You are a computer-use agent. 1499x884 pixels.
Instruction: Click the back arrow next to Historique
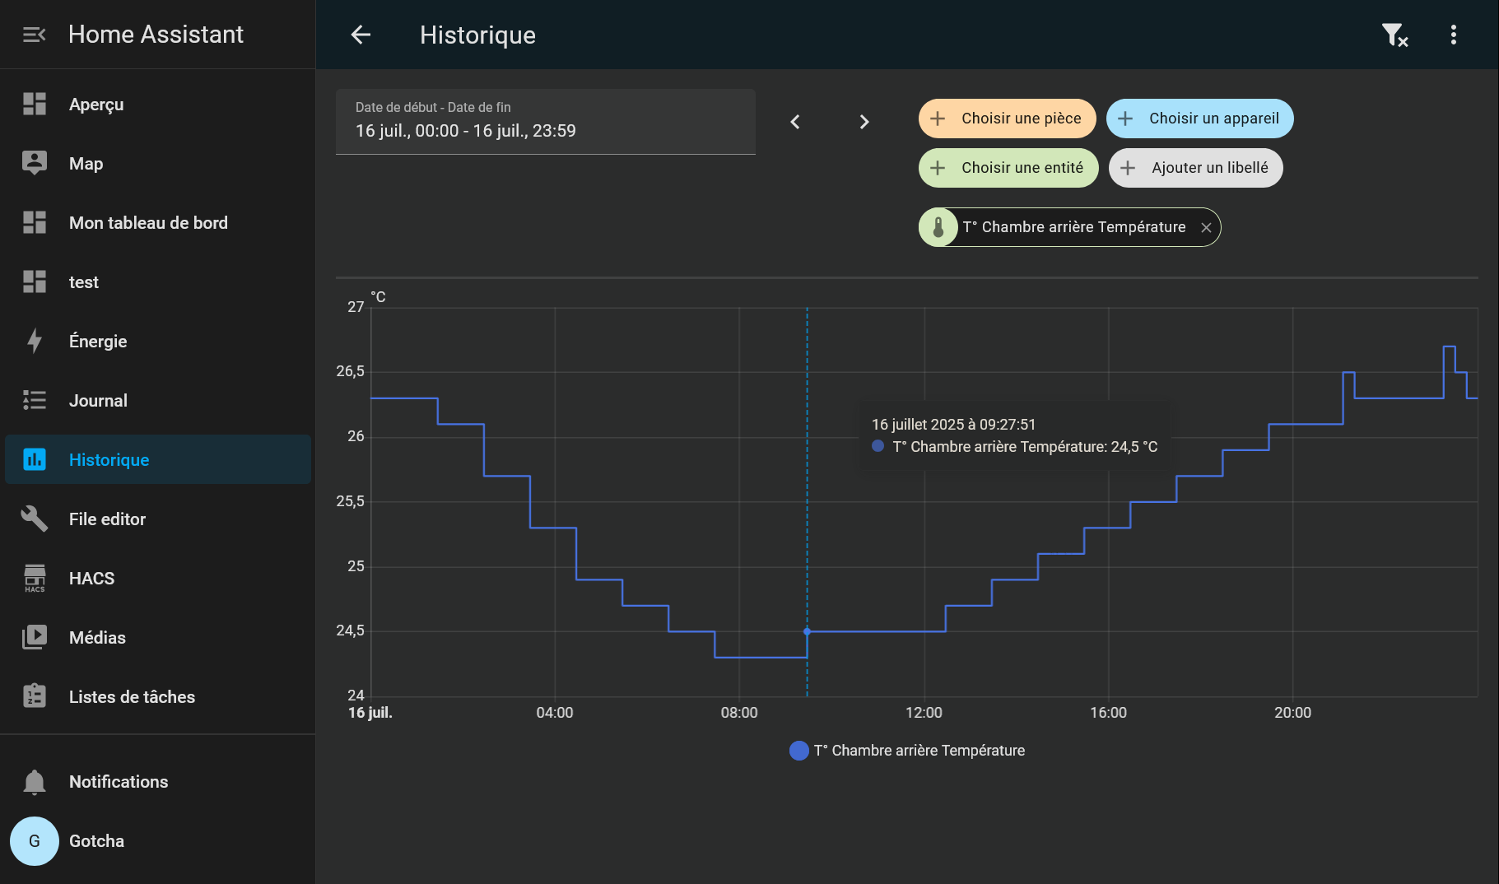(x=361, y=35)
